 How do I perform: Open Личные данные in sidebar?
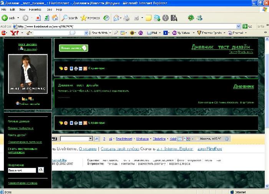19,121
